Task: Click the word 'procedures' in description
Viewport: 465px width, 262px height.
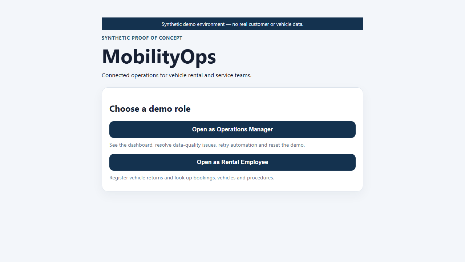Action: point(260,178)
